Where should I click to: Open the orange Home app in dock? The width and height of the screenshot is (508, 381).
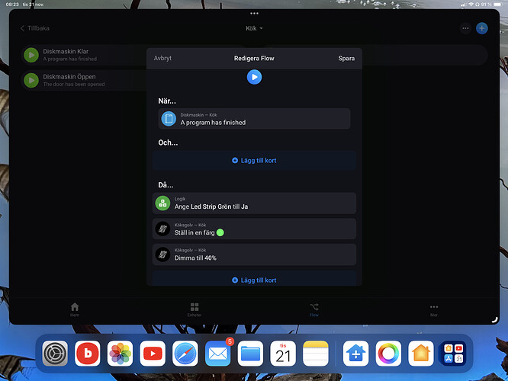coord(421,354)
